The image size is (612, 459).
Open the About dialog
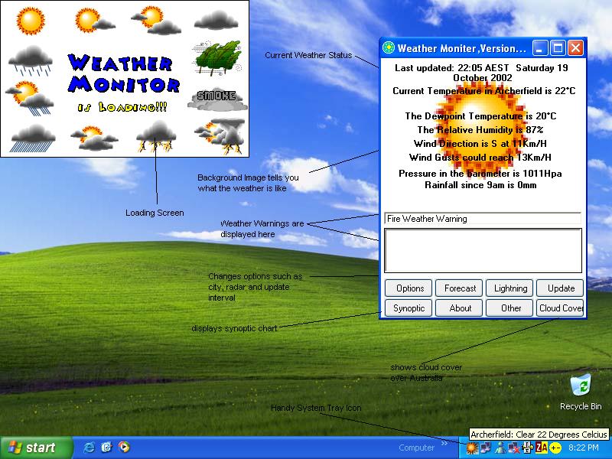click(x=460, y=308)
